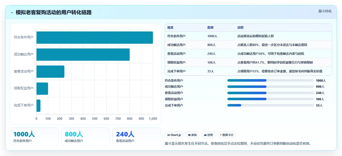This screenshot has height=156, width=342.
Task: Click the 领取权益用户 bar in the chart
Action: (x=42, y=89)
